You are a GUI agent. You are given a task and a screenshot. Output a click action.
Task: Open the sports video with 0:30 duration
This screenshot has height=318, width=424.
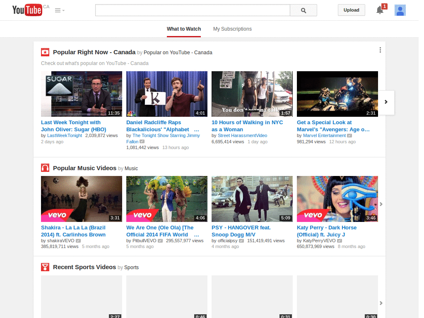tap(337, 297)
